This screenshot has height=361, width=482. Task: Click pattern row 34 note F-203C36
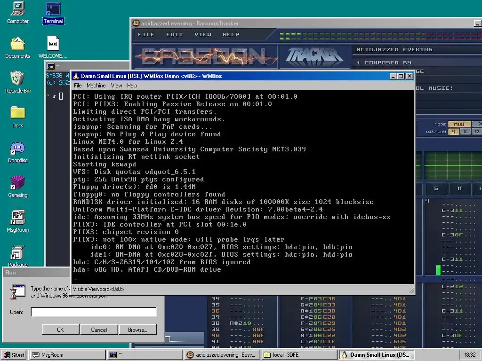coord(318,298)
